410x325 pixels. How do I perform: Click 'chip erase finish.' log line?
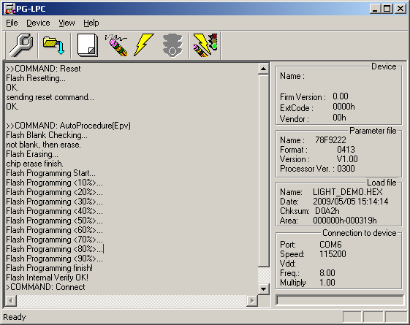point(34,164)
